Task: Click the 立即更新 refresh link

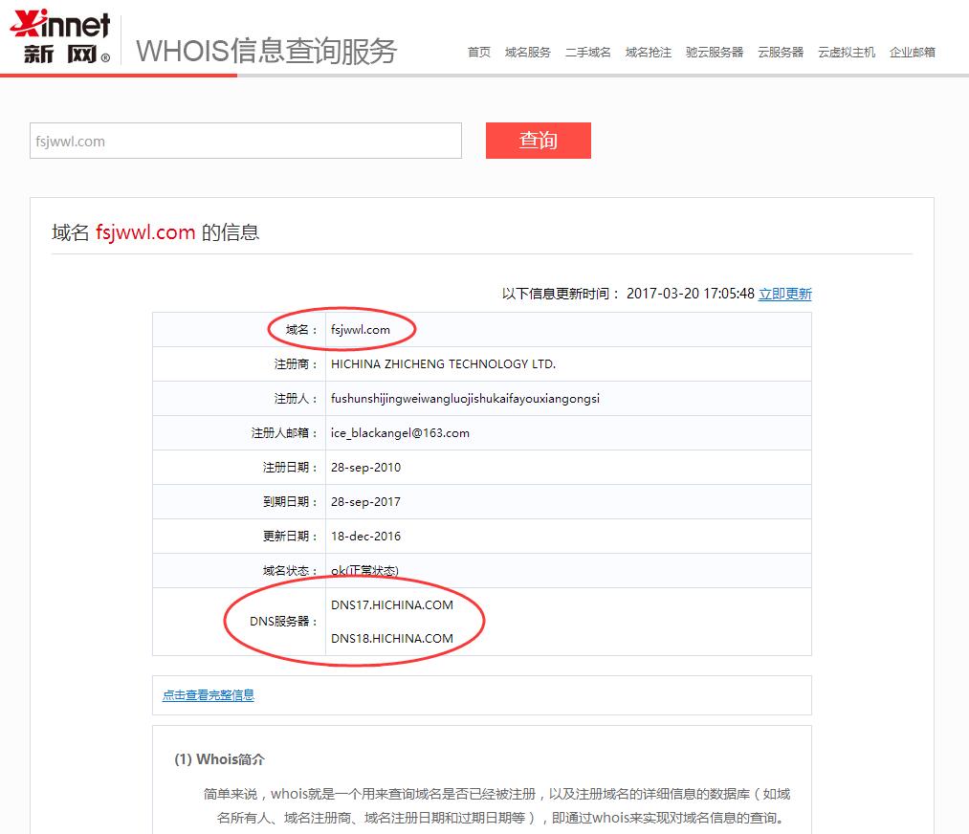Action: (x=784, y=295)
